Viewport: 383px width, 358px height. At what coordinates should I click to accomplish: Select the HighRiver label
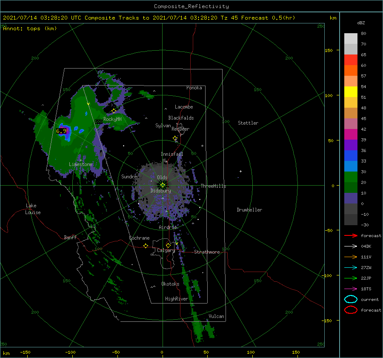[177, 299]
